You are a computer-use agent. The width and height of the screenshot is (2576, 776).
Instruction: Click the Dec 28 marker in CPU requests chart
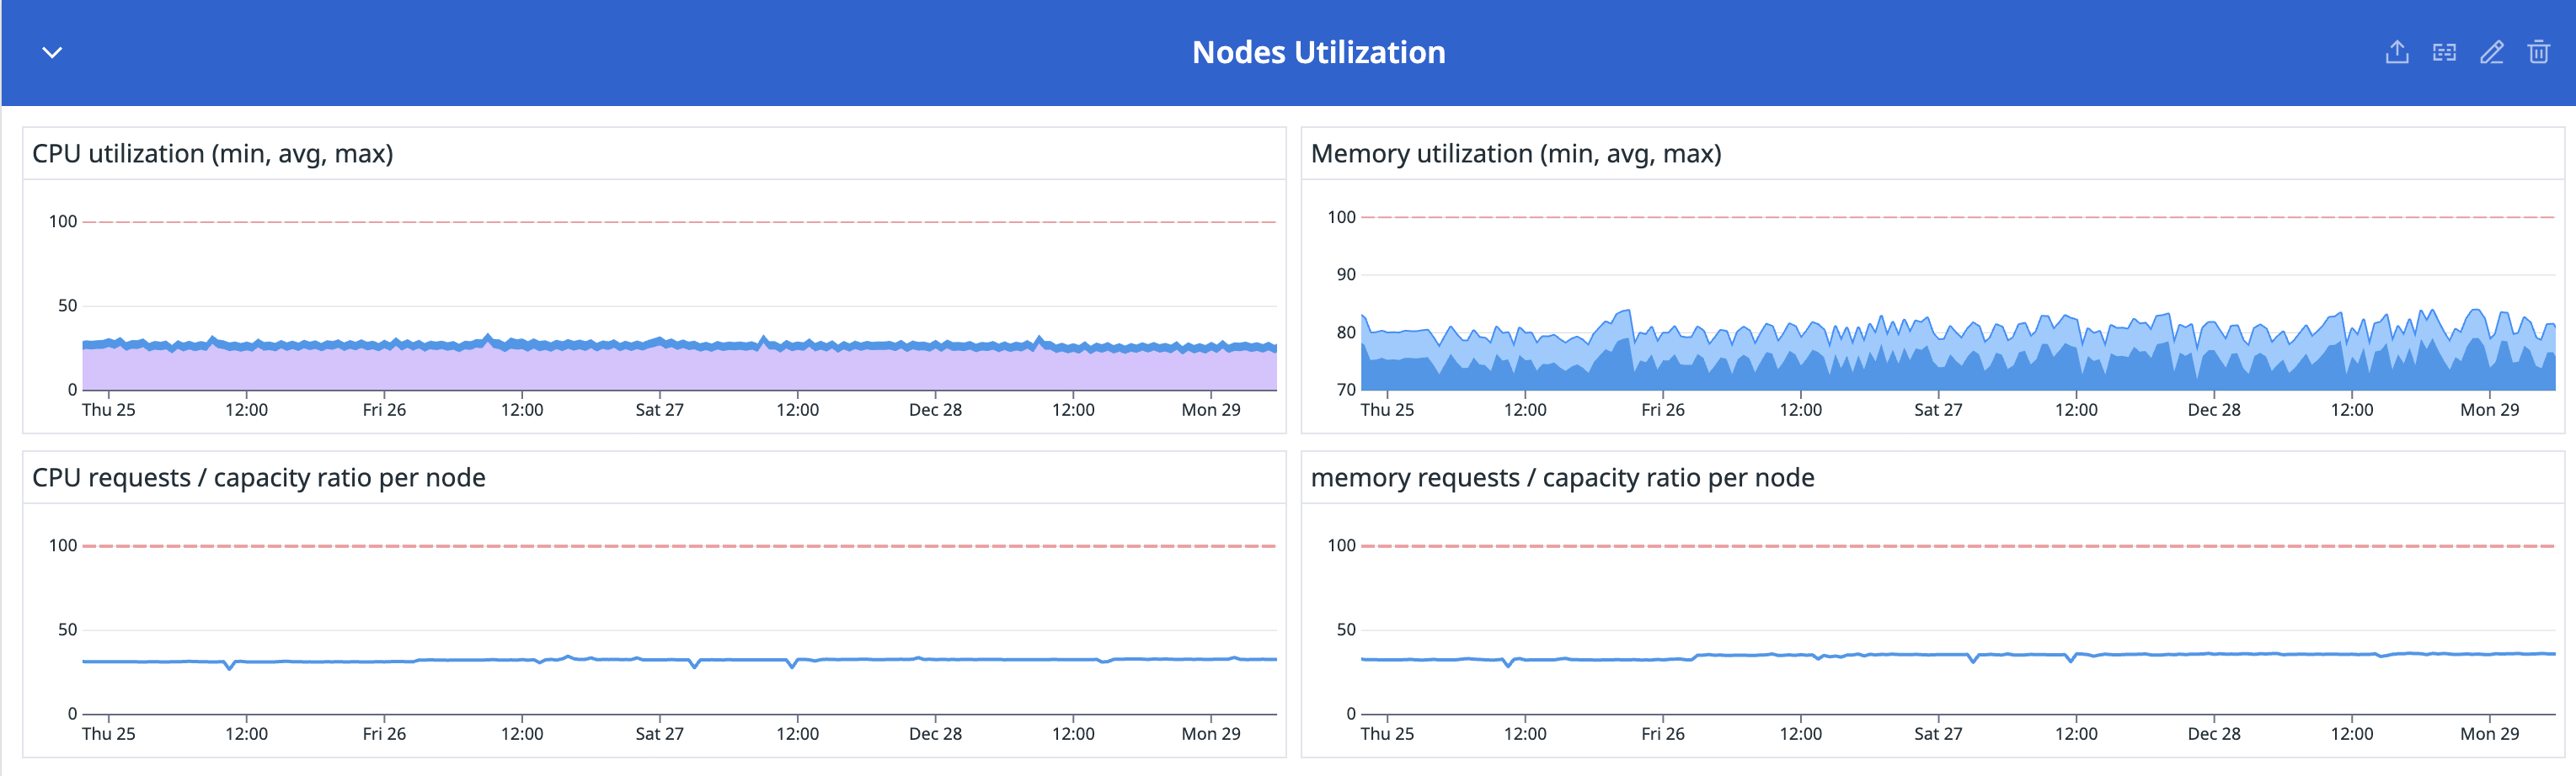coord(935,733)
